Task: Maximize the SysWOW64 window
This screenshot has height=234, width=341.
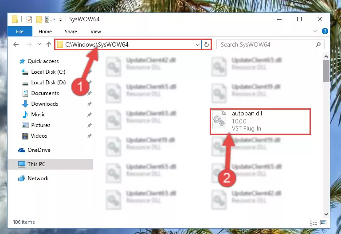Action: pyautogui.click(x=299, y=20)
